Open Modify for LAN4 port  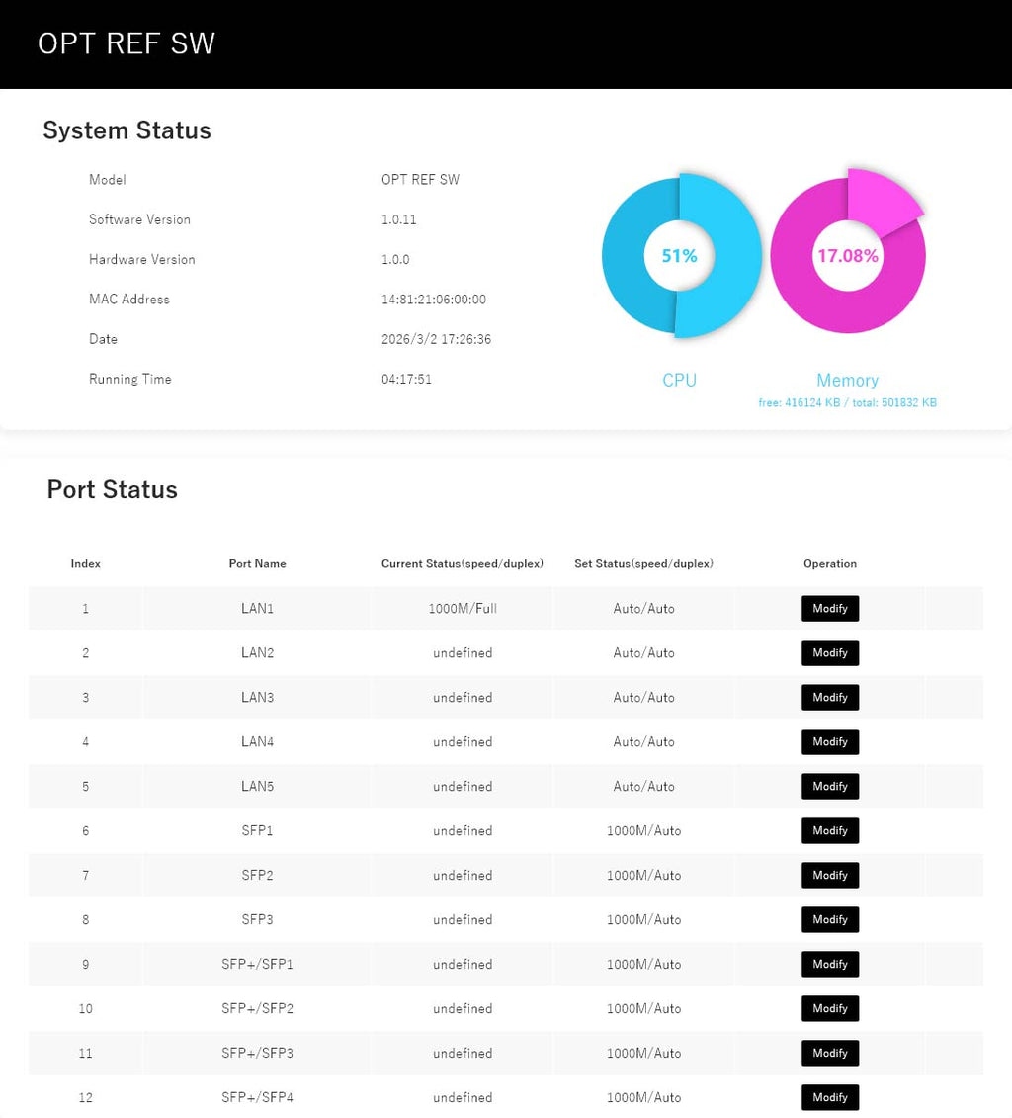pos(829,741)
